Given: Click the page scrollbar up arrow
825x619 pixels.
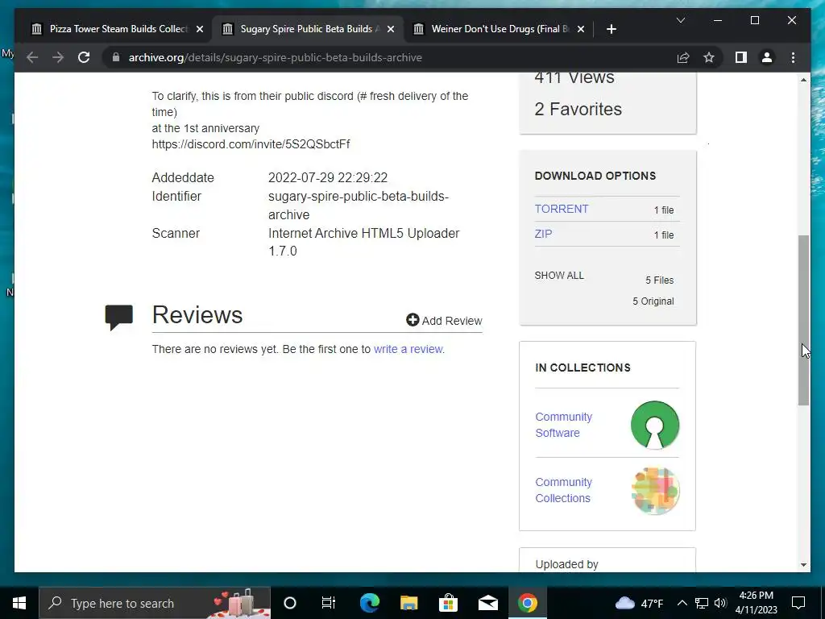Looking at the screenshot, I should pyautogui.click(x=803, y=80).
